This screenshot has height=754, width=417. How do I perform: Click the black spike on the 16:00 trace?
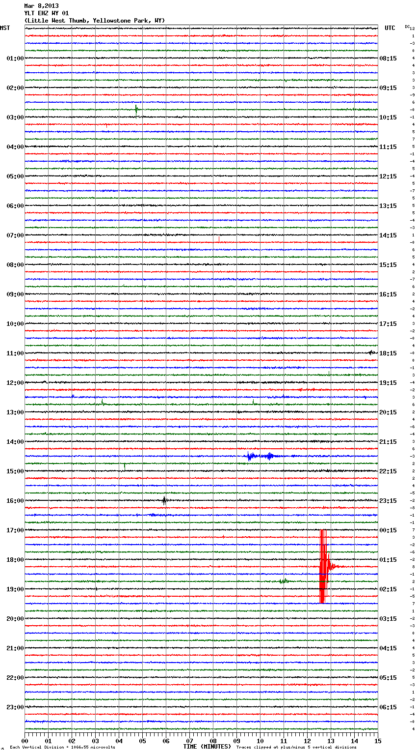(164, 501)
